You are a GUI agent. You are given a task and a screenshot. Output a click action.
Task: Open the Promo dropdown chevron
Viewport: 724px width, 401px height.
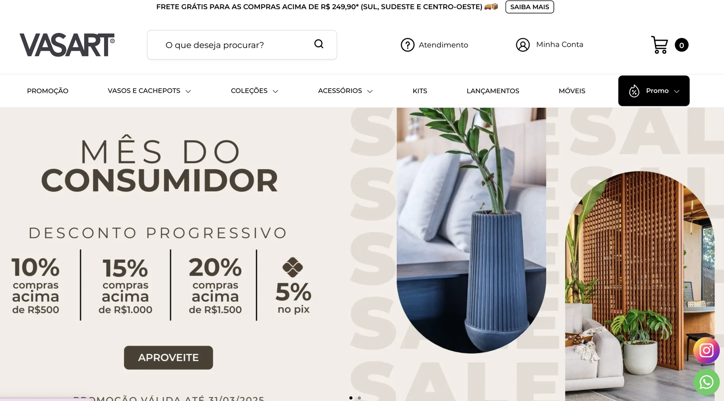coord(677,91)
